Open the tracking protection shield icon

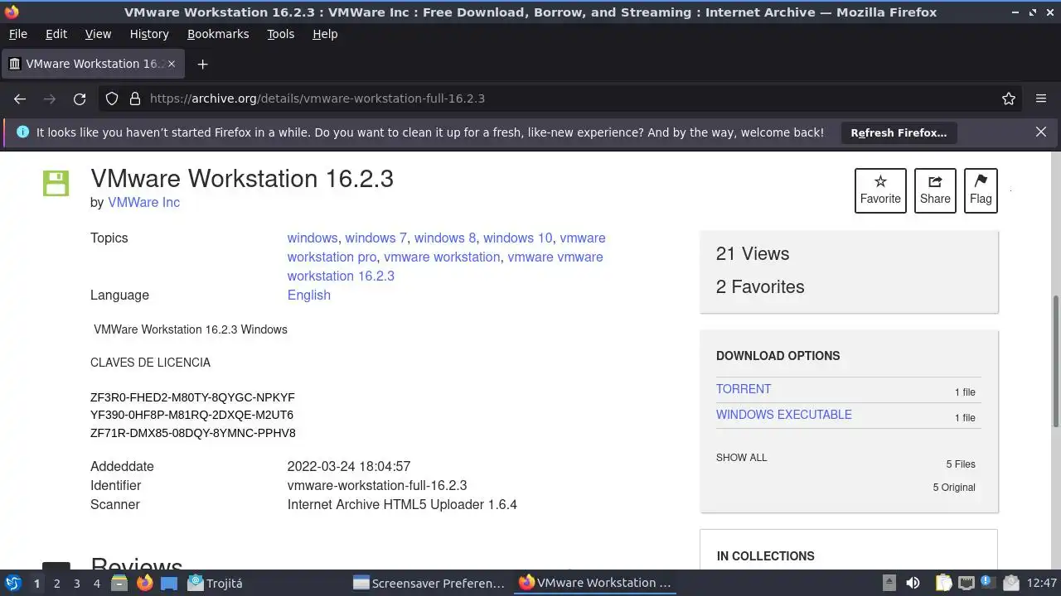point(112,99)
